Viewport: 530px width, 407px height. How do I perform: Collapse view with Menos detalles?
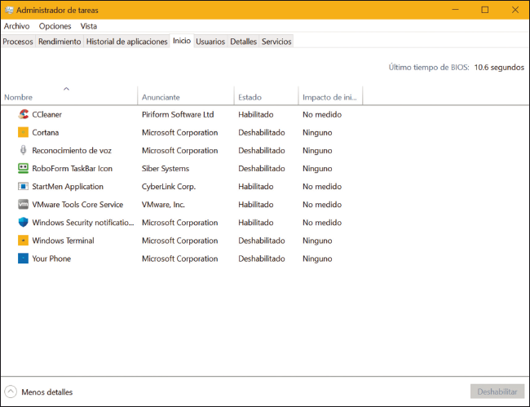point(39,392)
